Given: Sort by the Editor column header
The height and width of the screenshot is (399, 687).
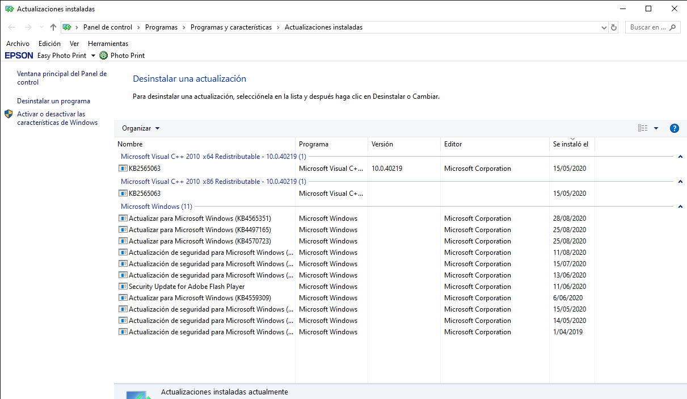Looking at the screenshot, I should [x=495, y=144].
